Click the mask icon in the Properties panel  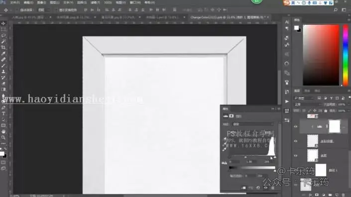pos(231,116)
